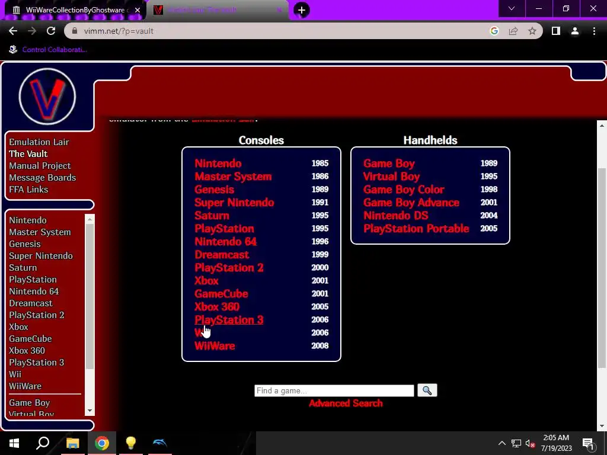Open Saturn in Consoles list
The image size is (607, 455).
[x=212, y=216]
